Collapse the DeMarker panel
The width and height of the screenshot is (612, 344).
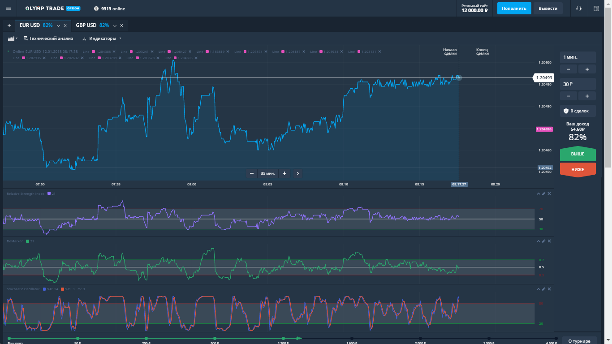(539, 241)
